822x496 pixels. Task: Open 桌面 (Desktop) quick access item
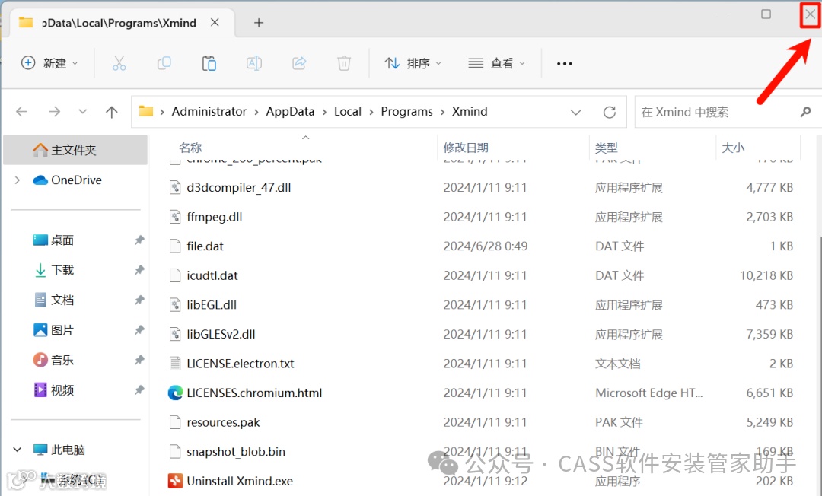tap(53, 240)
